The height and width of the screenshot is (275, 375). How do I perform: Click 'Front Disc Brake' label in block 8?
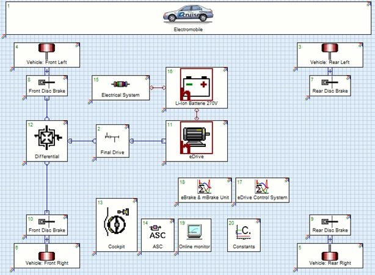[x=47, y=91]
